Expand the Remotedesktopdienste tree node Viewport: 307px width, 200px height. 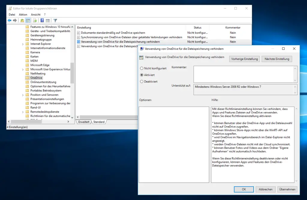pyautogui.click(x=23, y=112)
